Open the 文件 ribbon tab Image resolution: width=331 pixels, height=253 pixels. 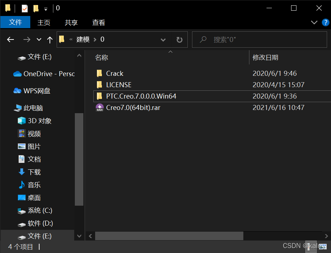(15, 22)
